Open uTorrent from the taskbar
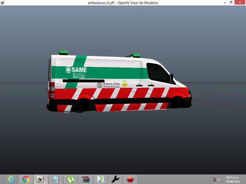Viewport: 246px width, 184px height. (71, 179)
